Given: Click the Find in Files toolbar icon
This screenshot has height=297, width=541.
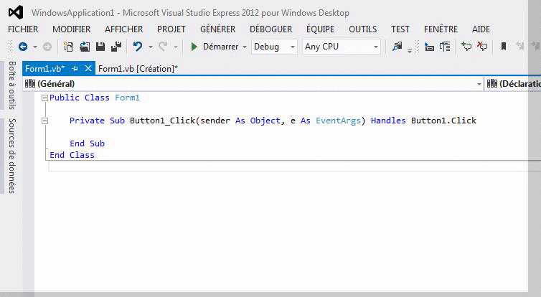Looking at the screenshot, I should click(x=397, y=46).
